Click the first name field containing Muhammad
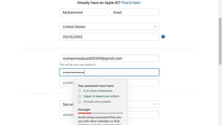This screenshot has width=222, height=125. (83, 12)
